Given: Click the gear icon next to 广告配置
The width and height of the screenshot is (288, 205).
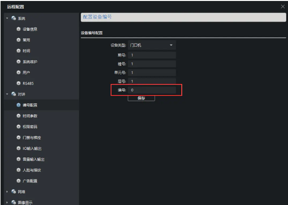Looking at the screenshot, I should pyautogui.click(x=19, y=181).
